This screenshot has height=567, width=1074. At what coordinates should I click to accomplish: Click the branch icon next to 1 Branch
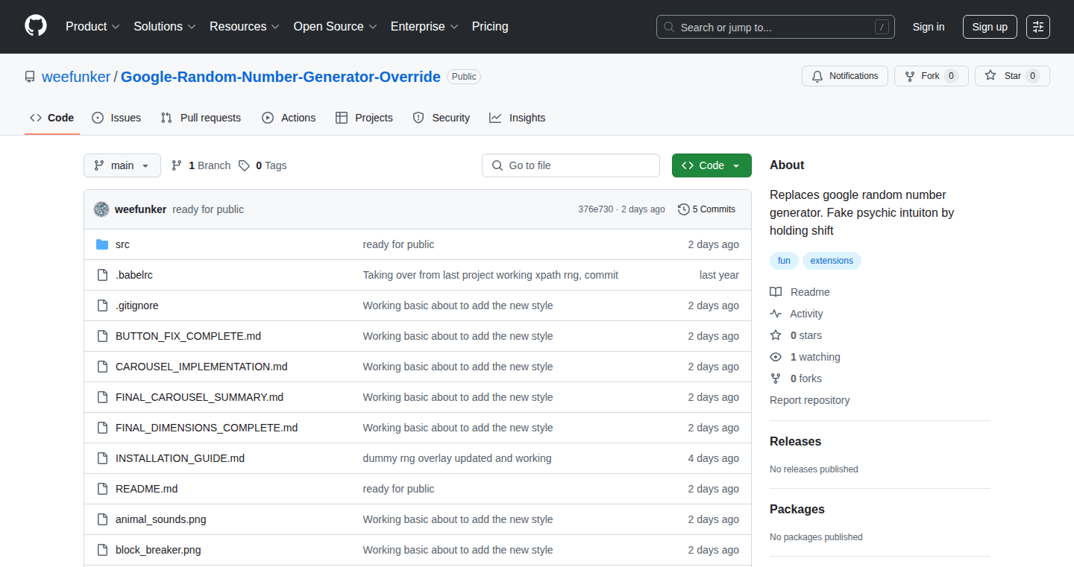177,165
